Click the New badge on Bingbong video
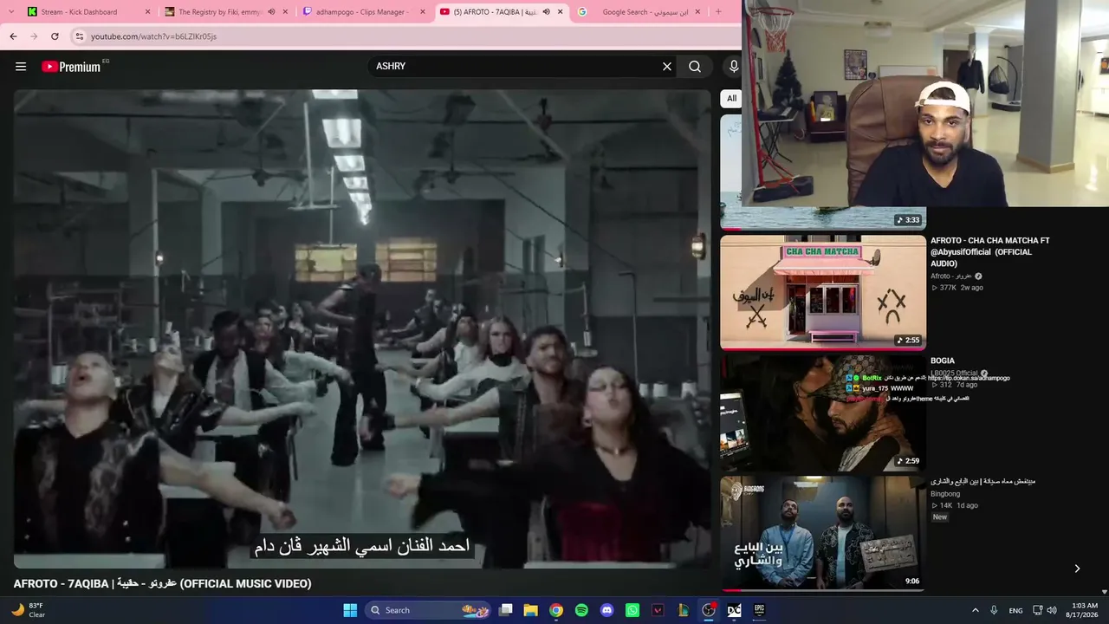Screen dimensions: 1109x624 point(940,517)
